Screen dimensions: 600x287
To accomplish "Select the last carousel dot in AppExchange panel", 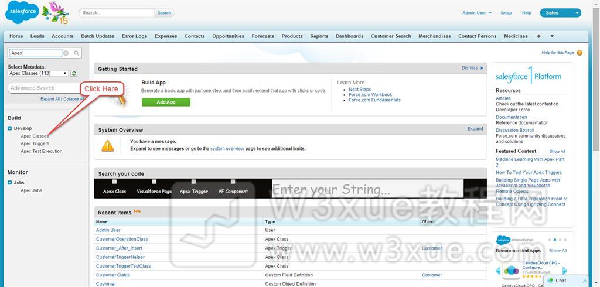I will pyautogui.click(x=565, y=240).
